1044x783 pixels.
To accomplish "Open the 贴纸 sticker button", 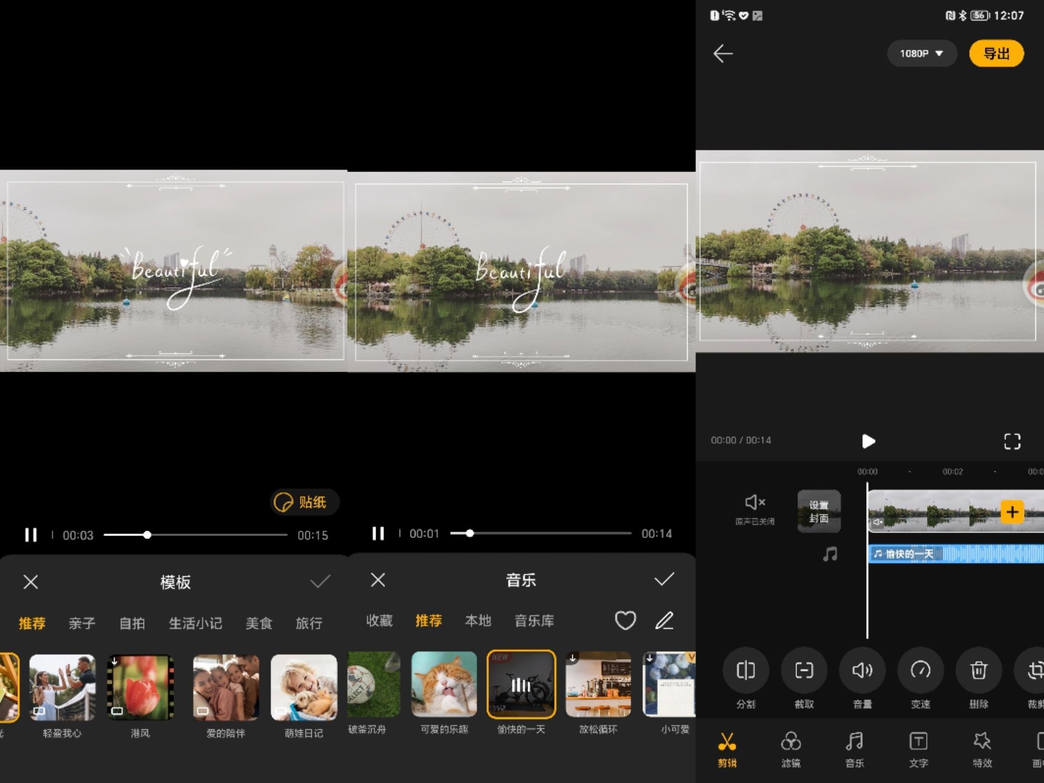I will tap(304, 502).
